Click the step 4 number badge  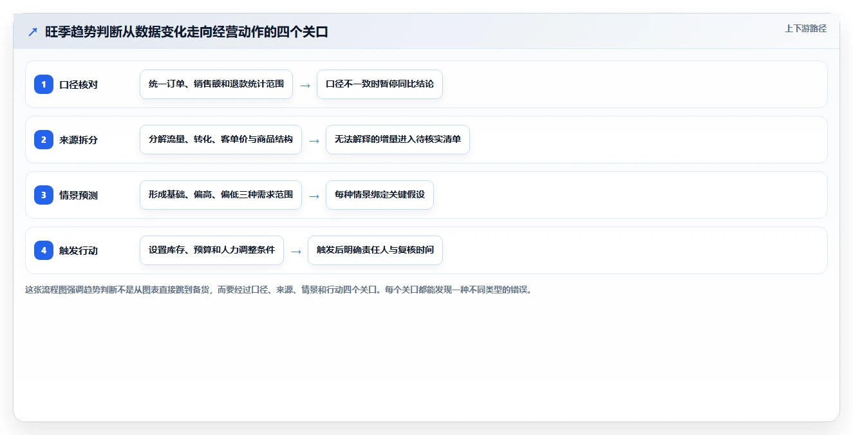(x=44, y=250)
